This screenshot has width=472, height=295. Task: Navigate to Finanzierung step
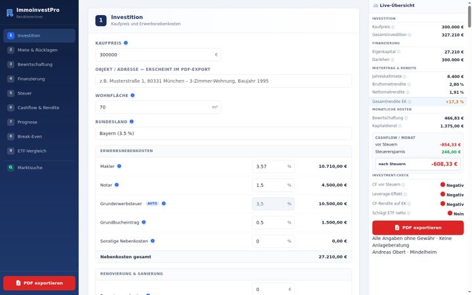point(39,79)
